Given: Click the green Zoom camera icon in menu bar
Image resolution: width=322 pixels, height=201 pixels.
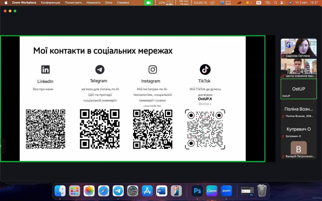Looking at the screenshot, I should (x=148, y=3).
